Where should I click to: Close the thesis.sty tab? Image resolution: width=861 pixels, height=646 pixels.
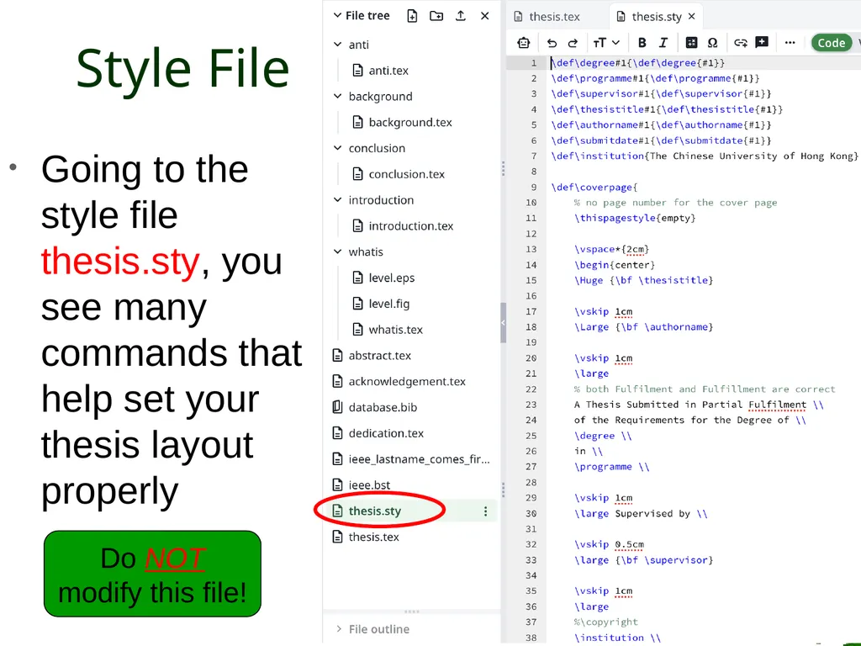tap(692, 16)
